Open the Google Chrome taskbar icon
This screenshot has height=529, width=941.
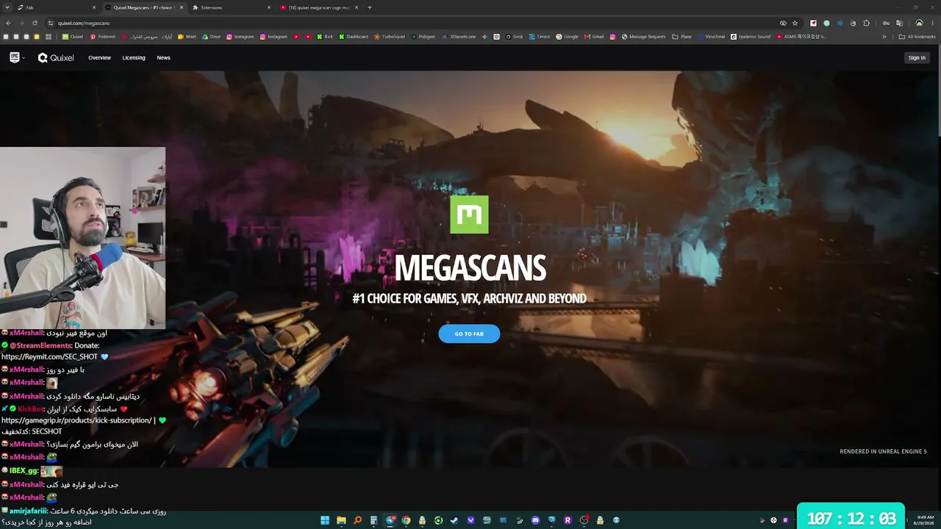406,520
